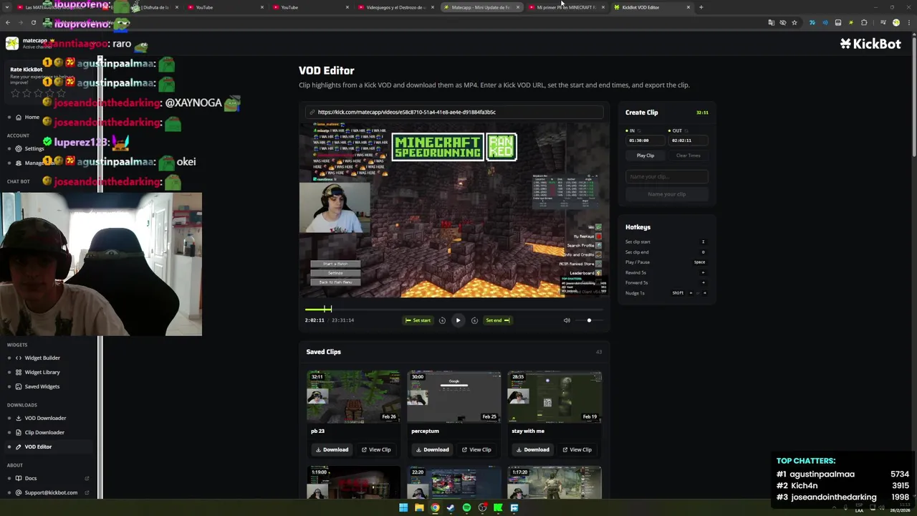The image size is (917, 516).
Task: Open Saved Widgets in the sidebar
Action: pos(42,386)
